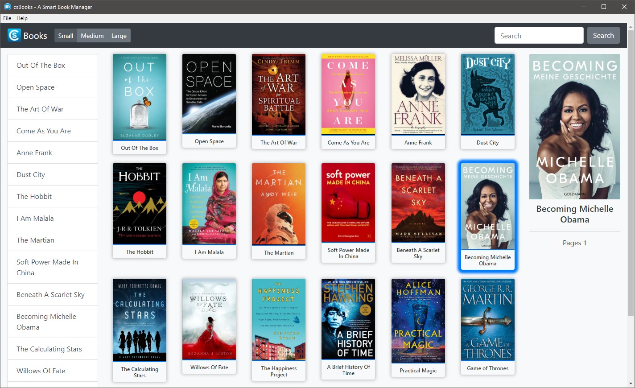Select Out Of The Box in sidebar list
Image resolution: width=635 pixels, height=388 pixels.
(x=53, y=65)
